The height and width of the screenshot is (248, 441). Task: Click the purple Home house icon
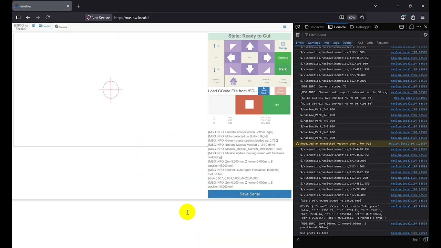click(x=233, y=81)
